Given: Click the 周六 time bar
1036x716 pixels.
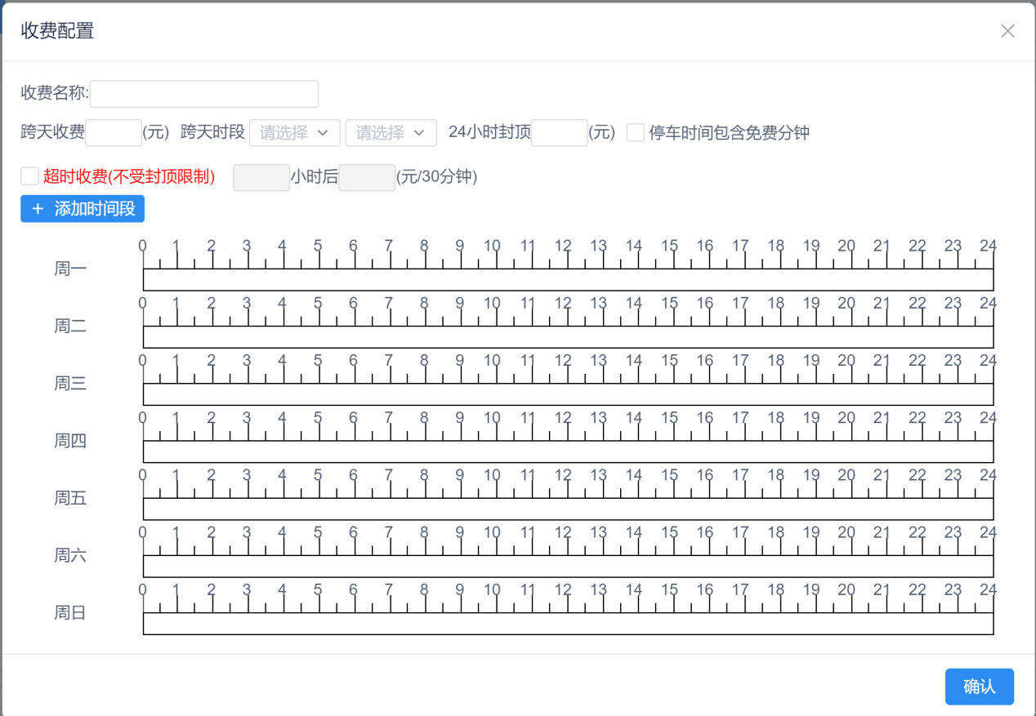Looking at the screenshot, I should click(x=569, y=566).
